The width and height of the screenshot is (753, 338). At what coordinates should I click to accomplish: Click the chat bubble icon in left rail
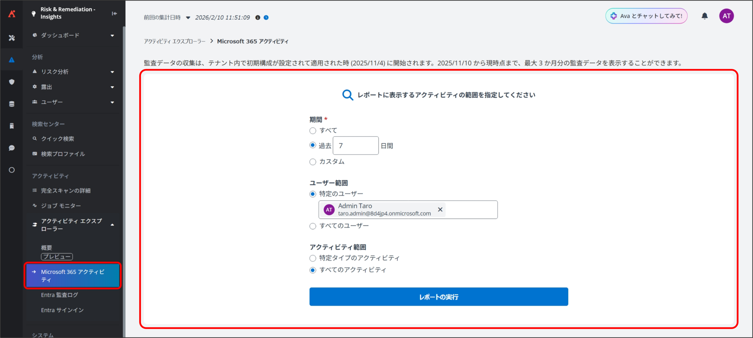pos(12,148)
